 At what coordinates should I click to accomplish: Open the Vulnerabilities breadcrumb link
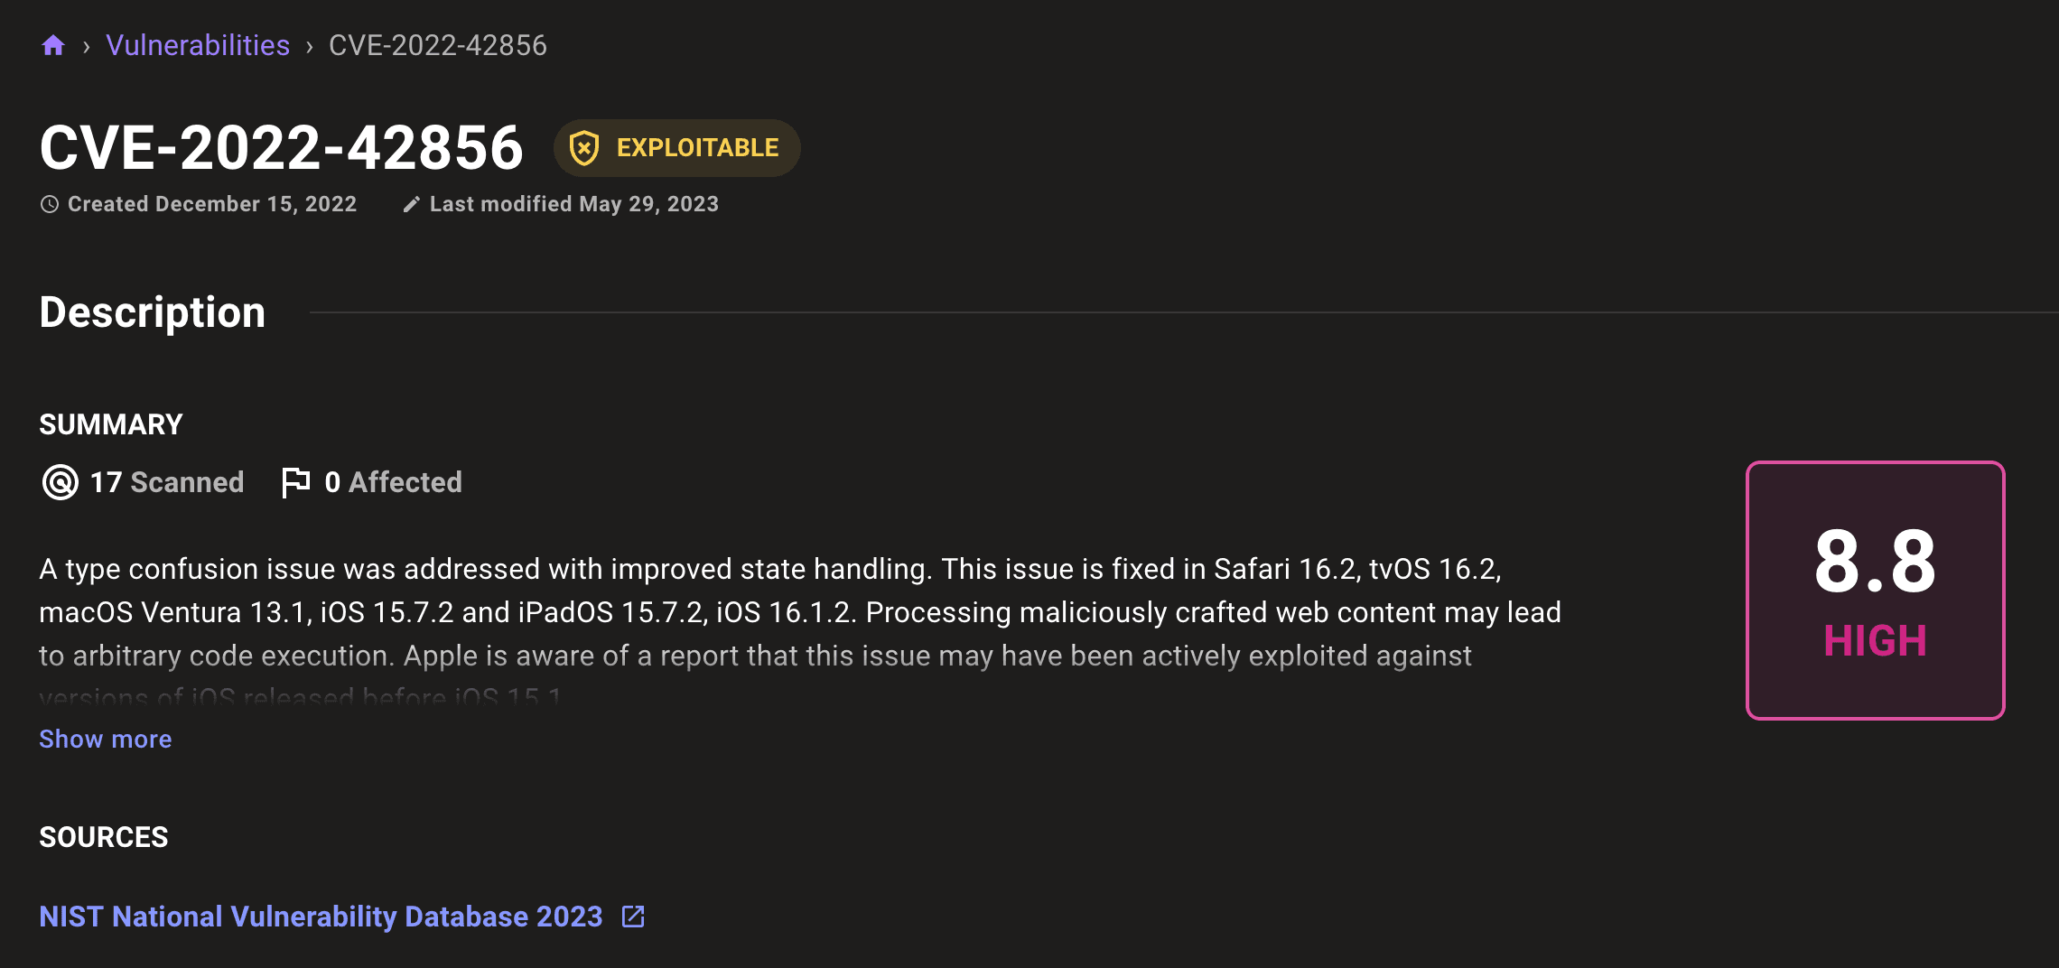[198, 45]
